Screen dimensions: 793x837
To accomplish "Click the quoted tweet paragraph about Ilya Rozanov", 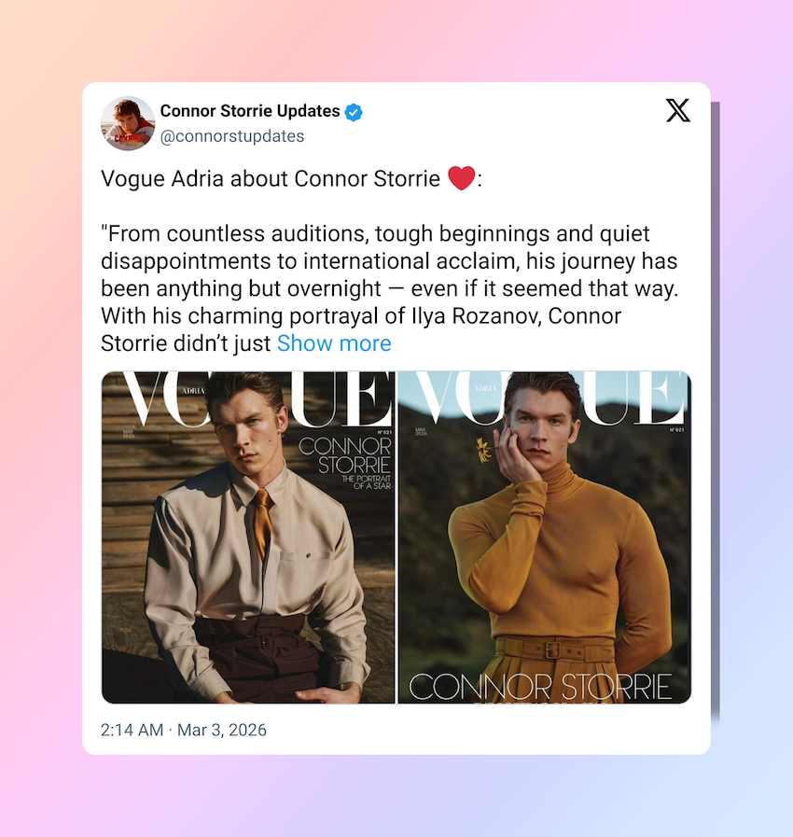I will [389, 288].
